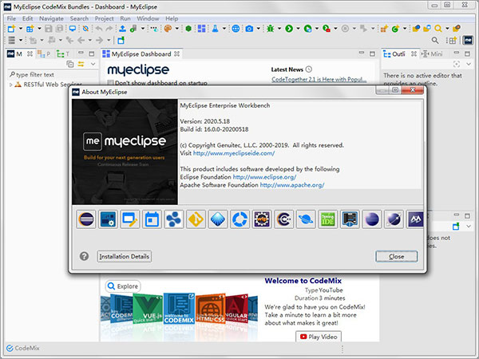Open the Help menu
Viewport: 479px width, 359px height.
tap(172, 18)
